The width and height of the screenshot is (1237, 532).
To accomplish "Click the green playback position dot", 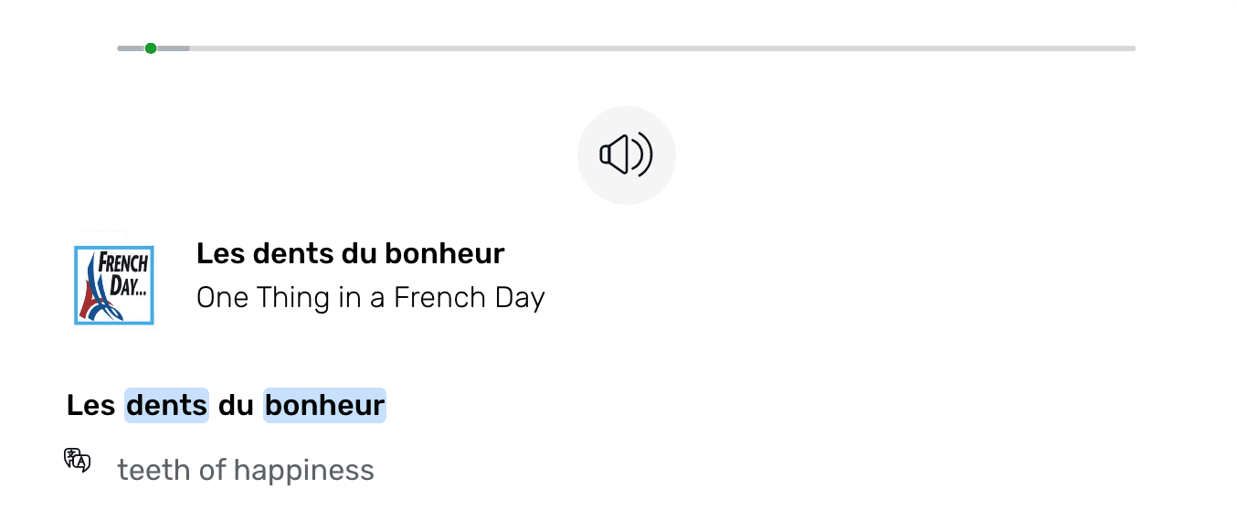I will pos(151,48).
